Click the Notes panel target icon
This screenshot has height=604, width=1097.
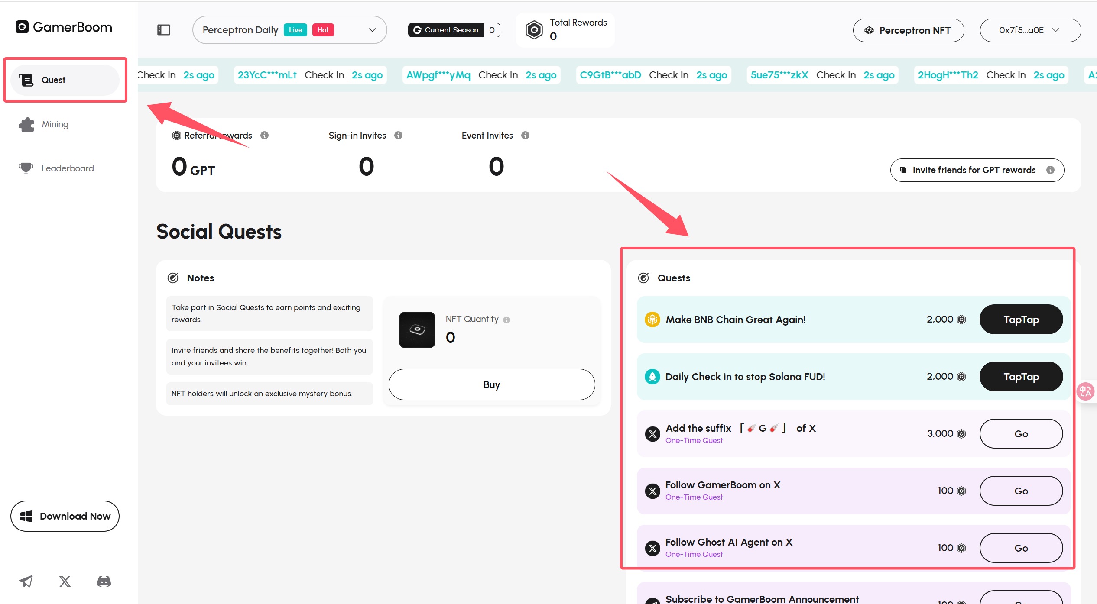point(173,278)
